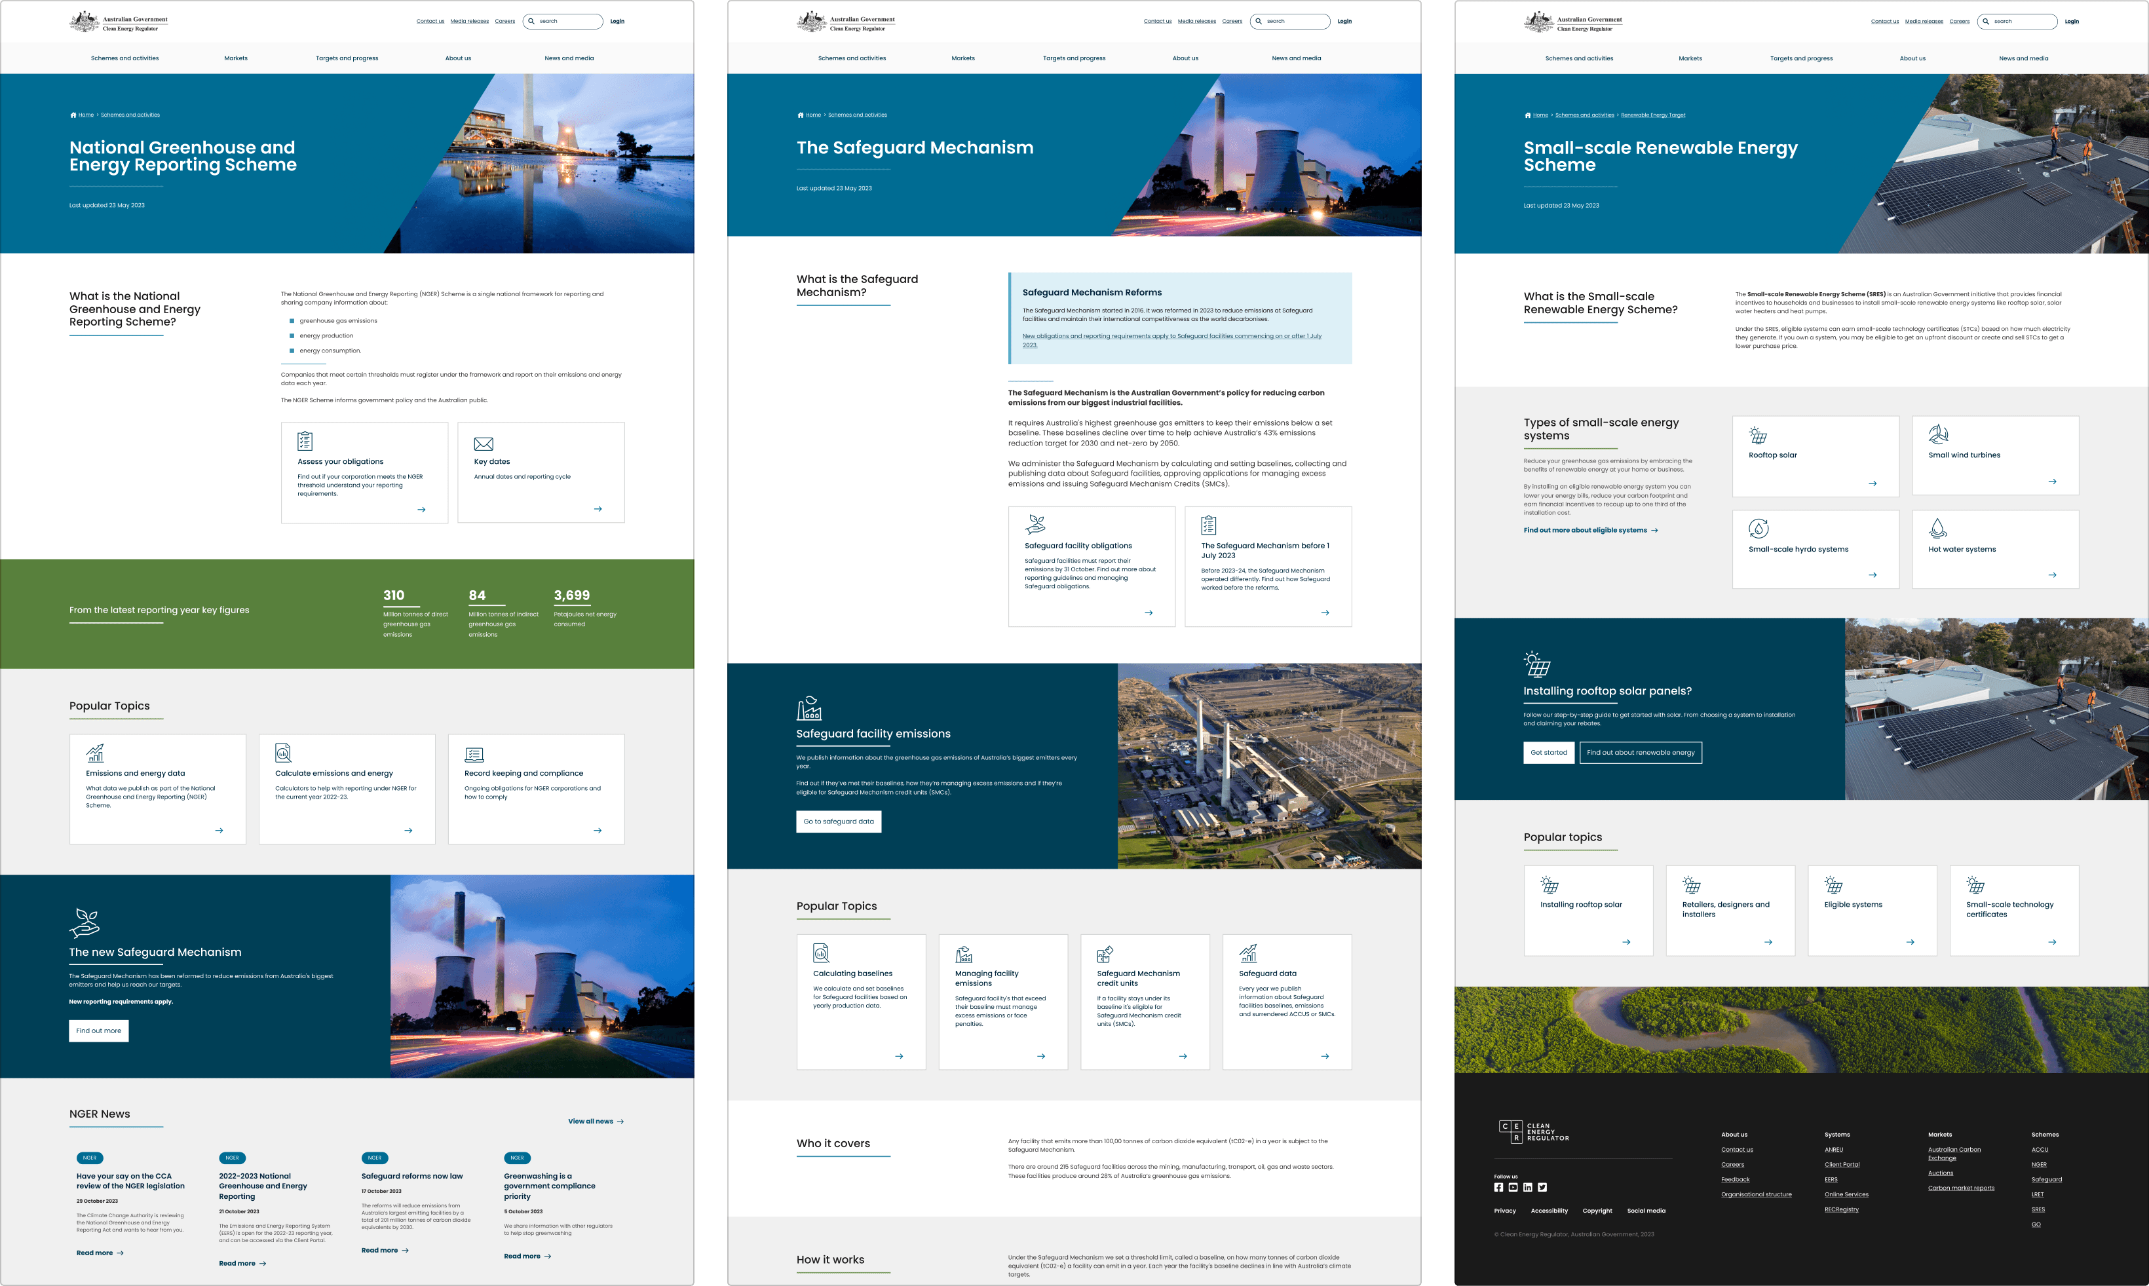Click the Calculating baselines card icon

(820, 953)
